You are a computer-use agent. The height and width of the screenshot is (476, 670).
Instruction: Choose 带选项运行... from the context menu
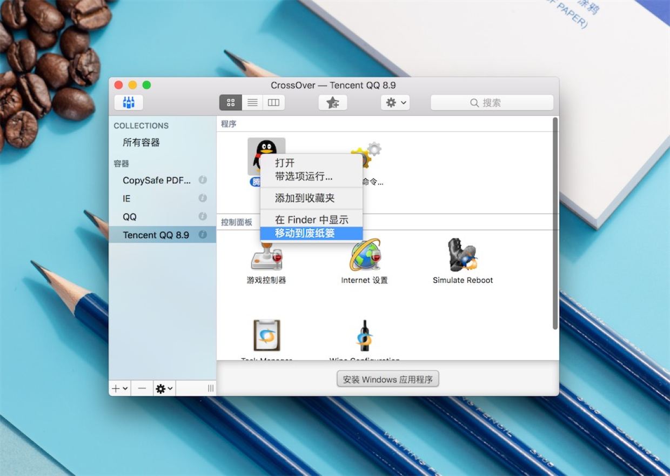[311, 176]
